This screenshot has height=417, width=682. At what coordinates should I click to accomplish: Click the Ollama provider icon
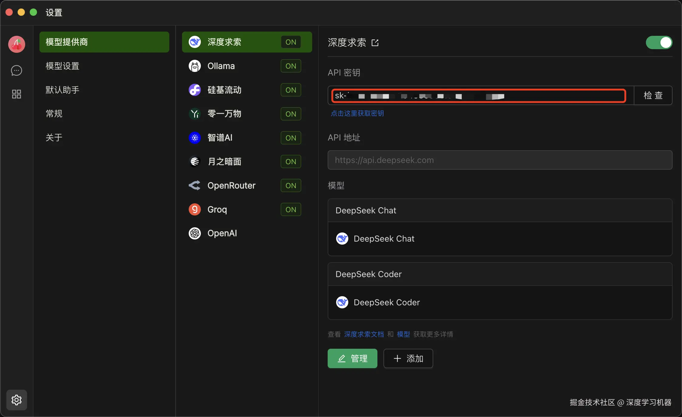(x=194, y=66)
